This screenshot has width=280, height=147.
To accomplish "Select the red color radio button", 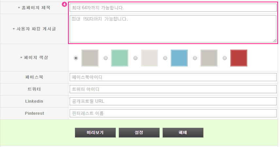I will pyautogui.click(x=225, y=58).
